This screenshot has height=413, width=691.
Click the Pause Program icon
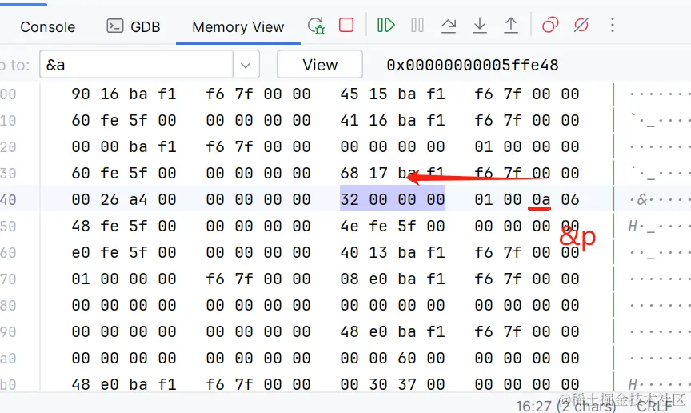coord(417,25)
